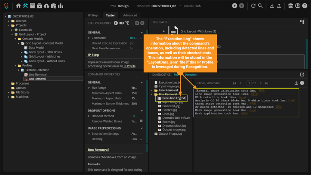Click the Command property ellipsis button
Image resolution: width=311 pixels, height=175 pixels.
point(141,38)
